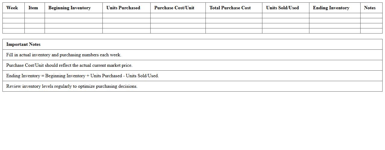Click the note about reviewing inventory levels

(72, 86)
